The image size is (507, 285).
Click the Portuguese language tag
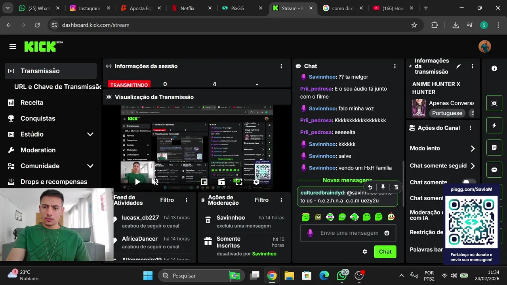click(447, 113)
